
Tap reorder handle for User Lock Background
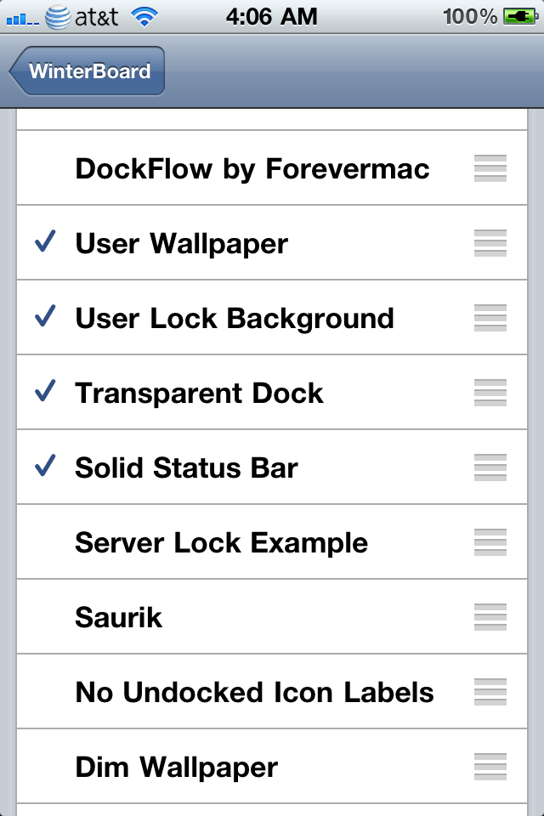(490, 318)
